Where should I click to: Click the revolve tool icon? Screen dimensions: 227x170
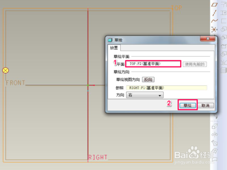pyautogui.click(x=214, y=134)
